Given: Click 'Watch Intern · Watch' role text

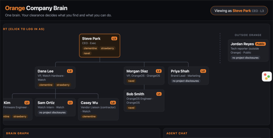Looking at the screenshot, I should 51,108.
